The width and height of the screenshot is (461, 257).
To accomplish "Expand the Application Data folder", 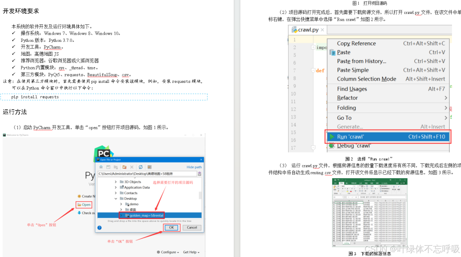I will coord(116,187).
